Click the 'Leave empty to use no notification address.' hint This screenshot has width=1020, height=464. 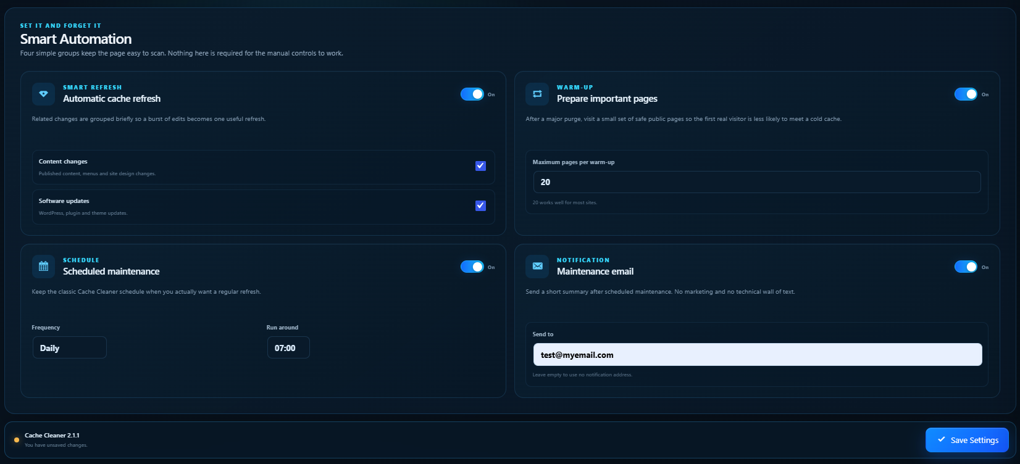[x=582, y=375]
